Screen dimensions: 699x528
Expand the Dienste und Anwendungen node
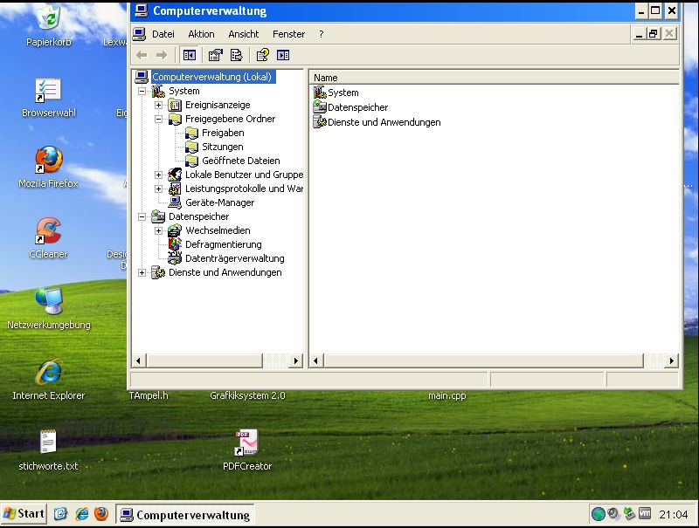click(x=142, y=272)
